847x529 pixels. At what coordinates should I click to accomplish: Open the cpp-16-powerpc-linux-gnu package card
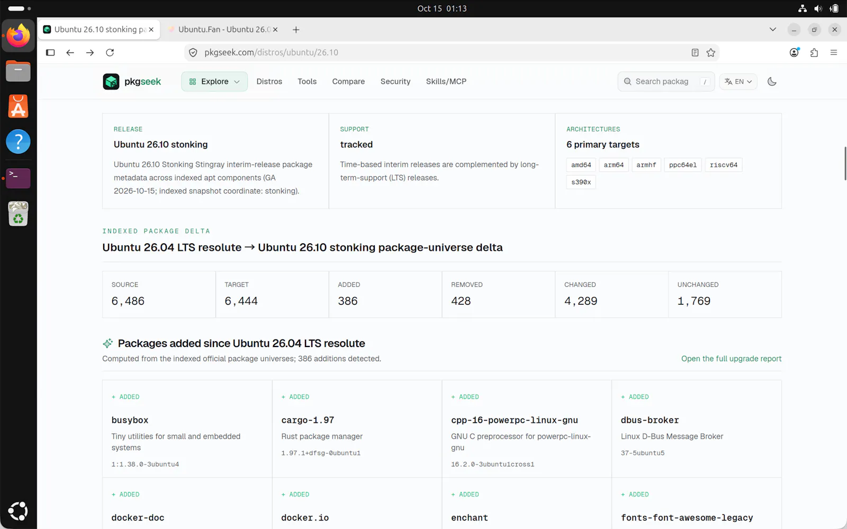[527, 429]
